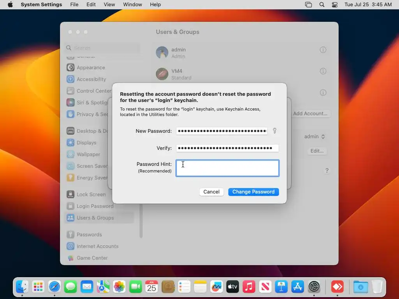Open FaceTime from the Dock
399x299 pixels.
(135, 287)
